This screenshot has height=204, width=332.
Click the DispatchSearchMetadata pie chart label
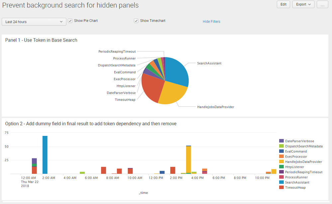[117, 65]
